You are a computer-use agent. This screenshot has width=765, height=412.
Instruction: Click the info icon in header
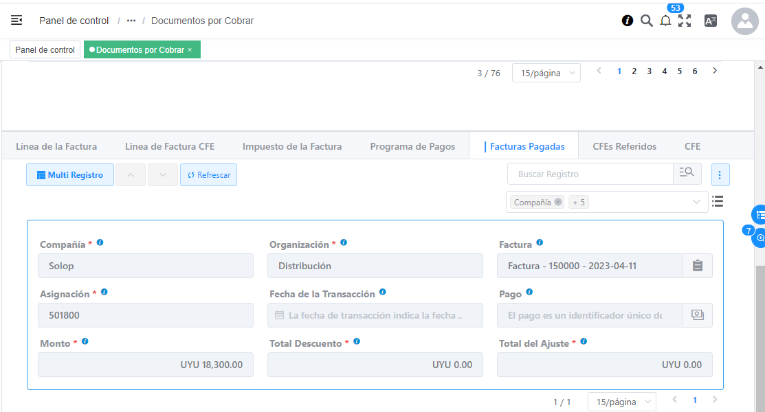click(x=627, y=21)
